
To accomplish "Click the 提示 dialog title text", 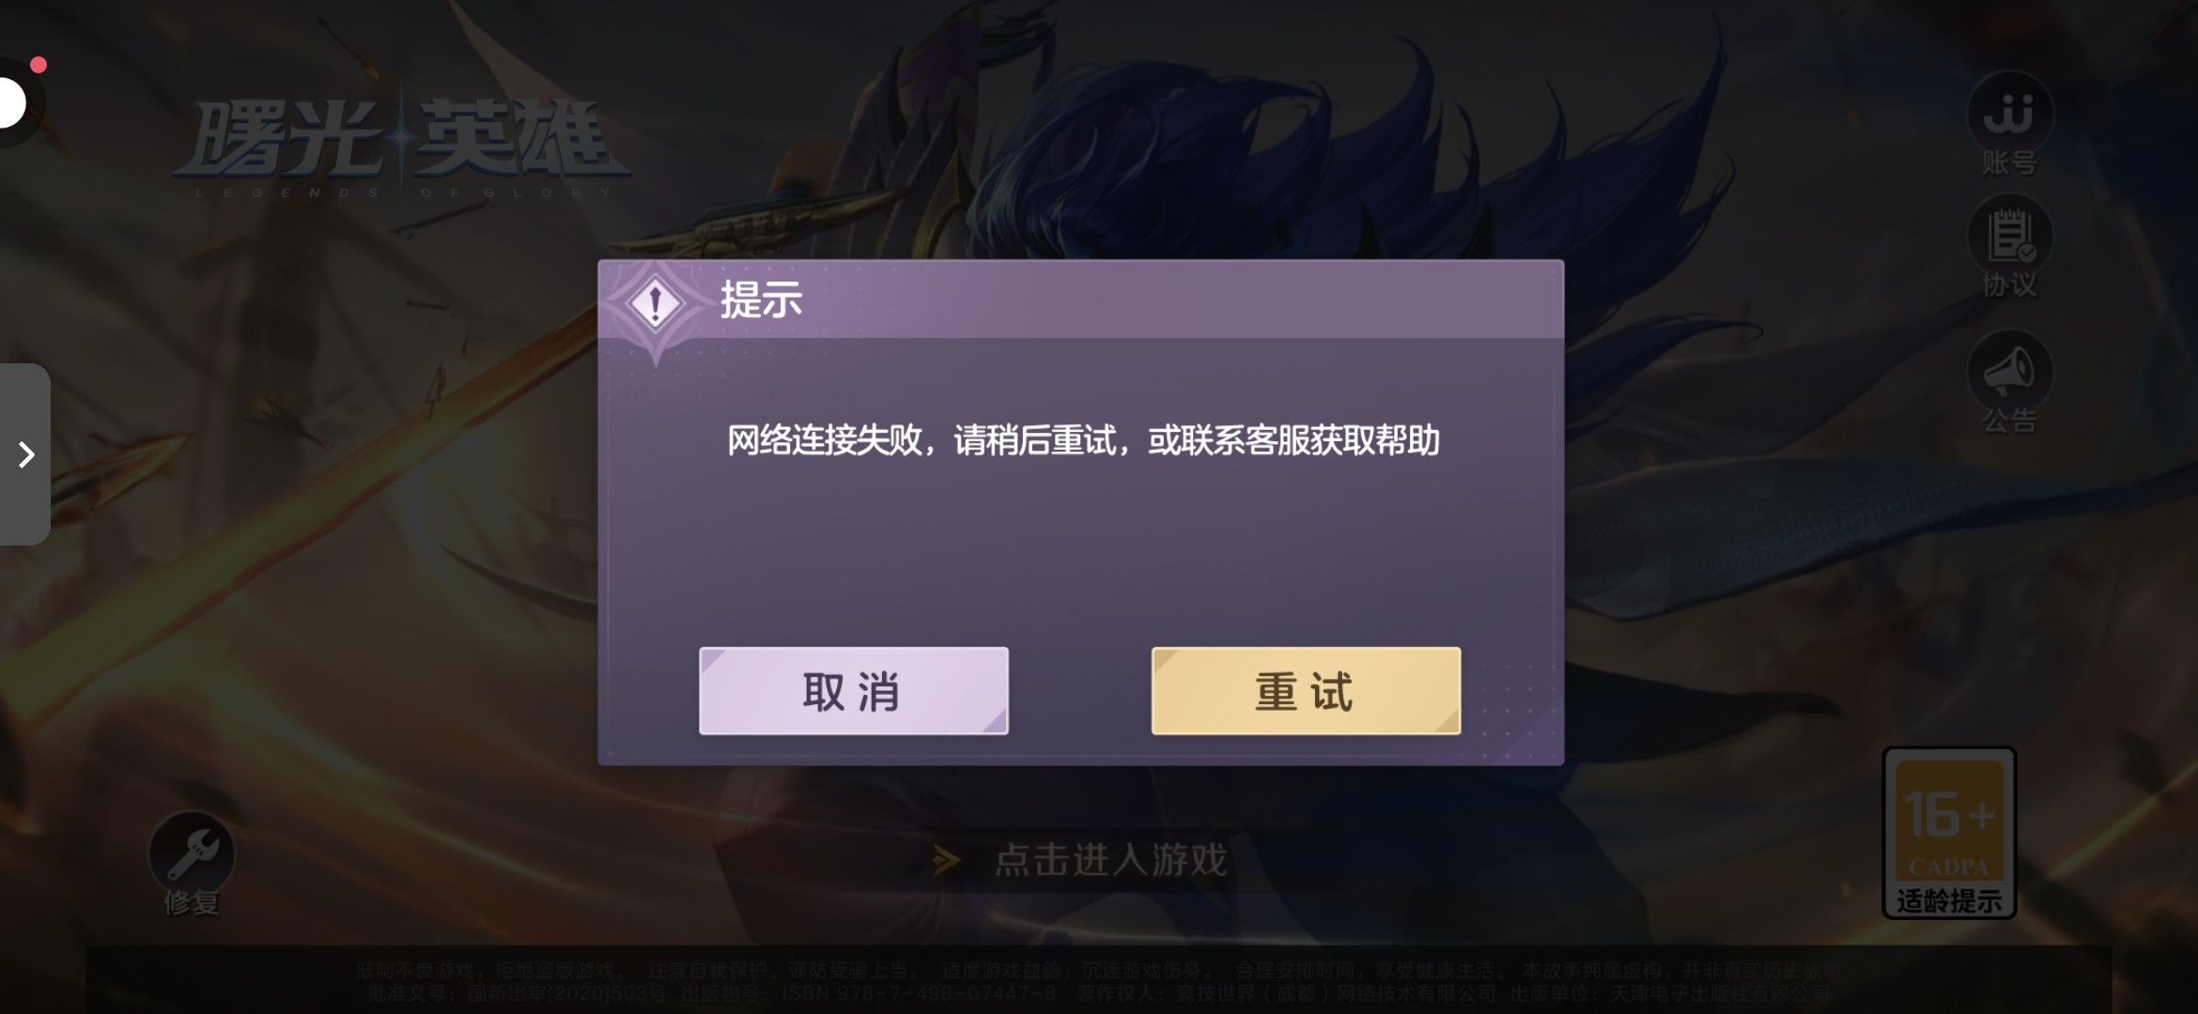I will tap(761, 300).
